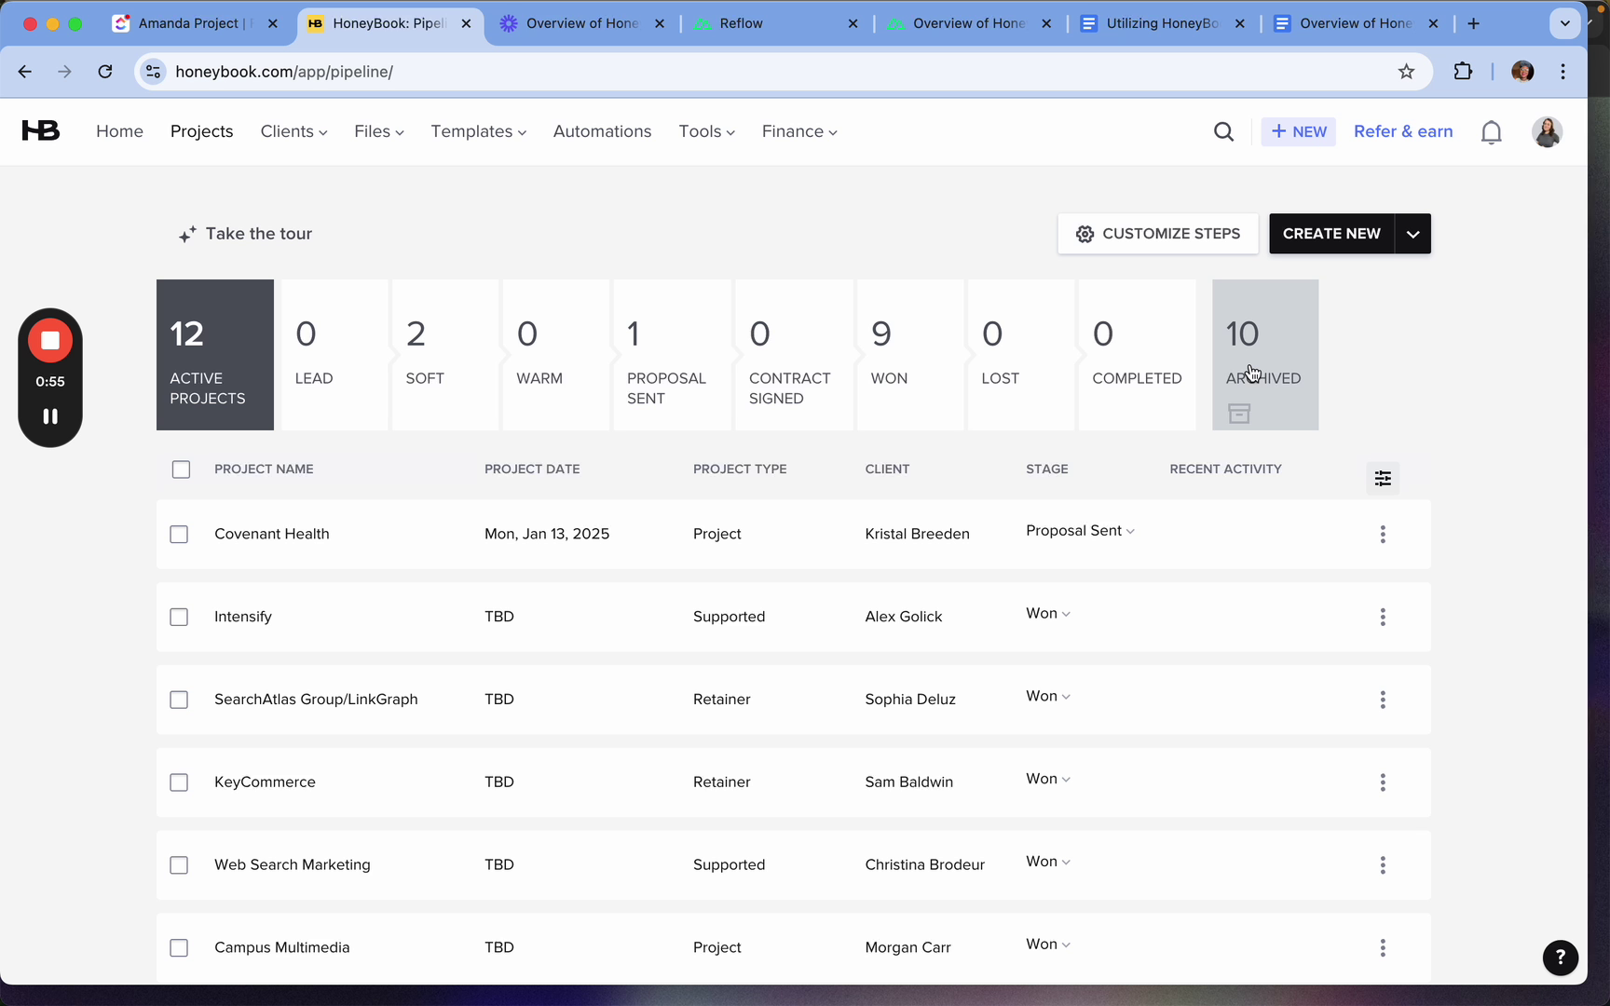Go to the Automations menu item
Image resolution: width=1610 pixels, height=1006 pixels.
[x=602, y=132]
